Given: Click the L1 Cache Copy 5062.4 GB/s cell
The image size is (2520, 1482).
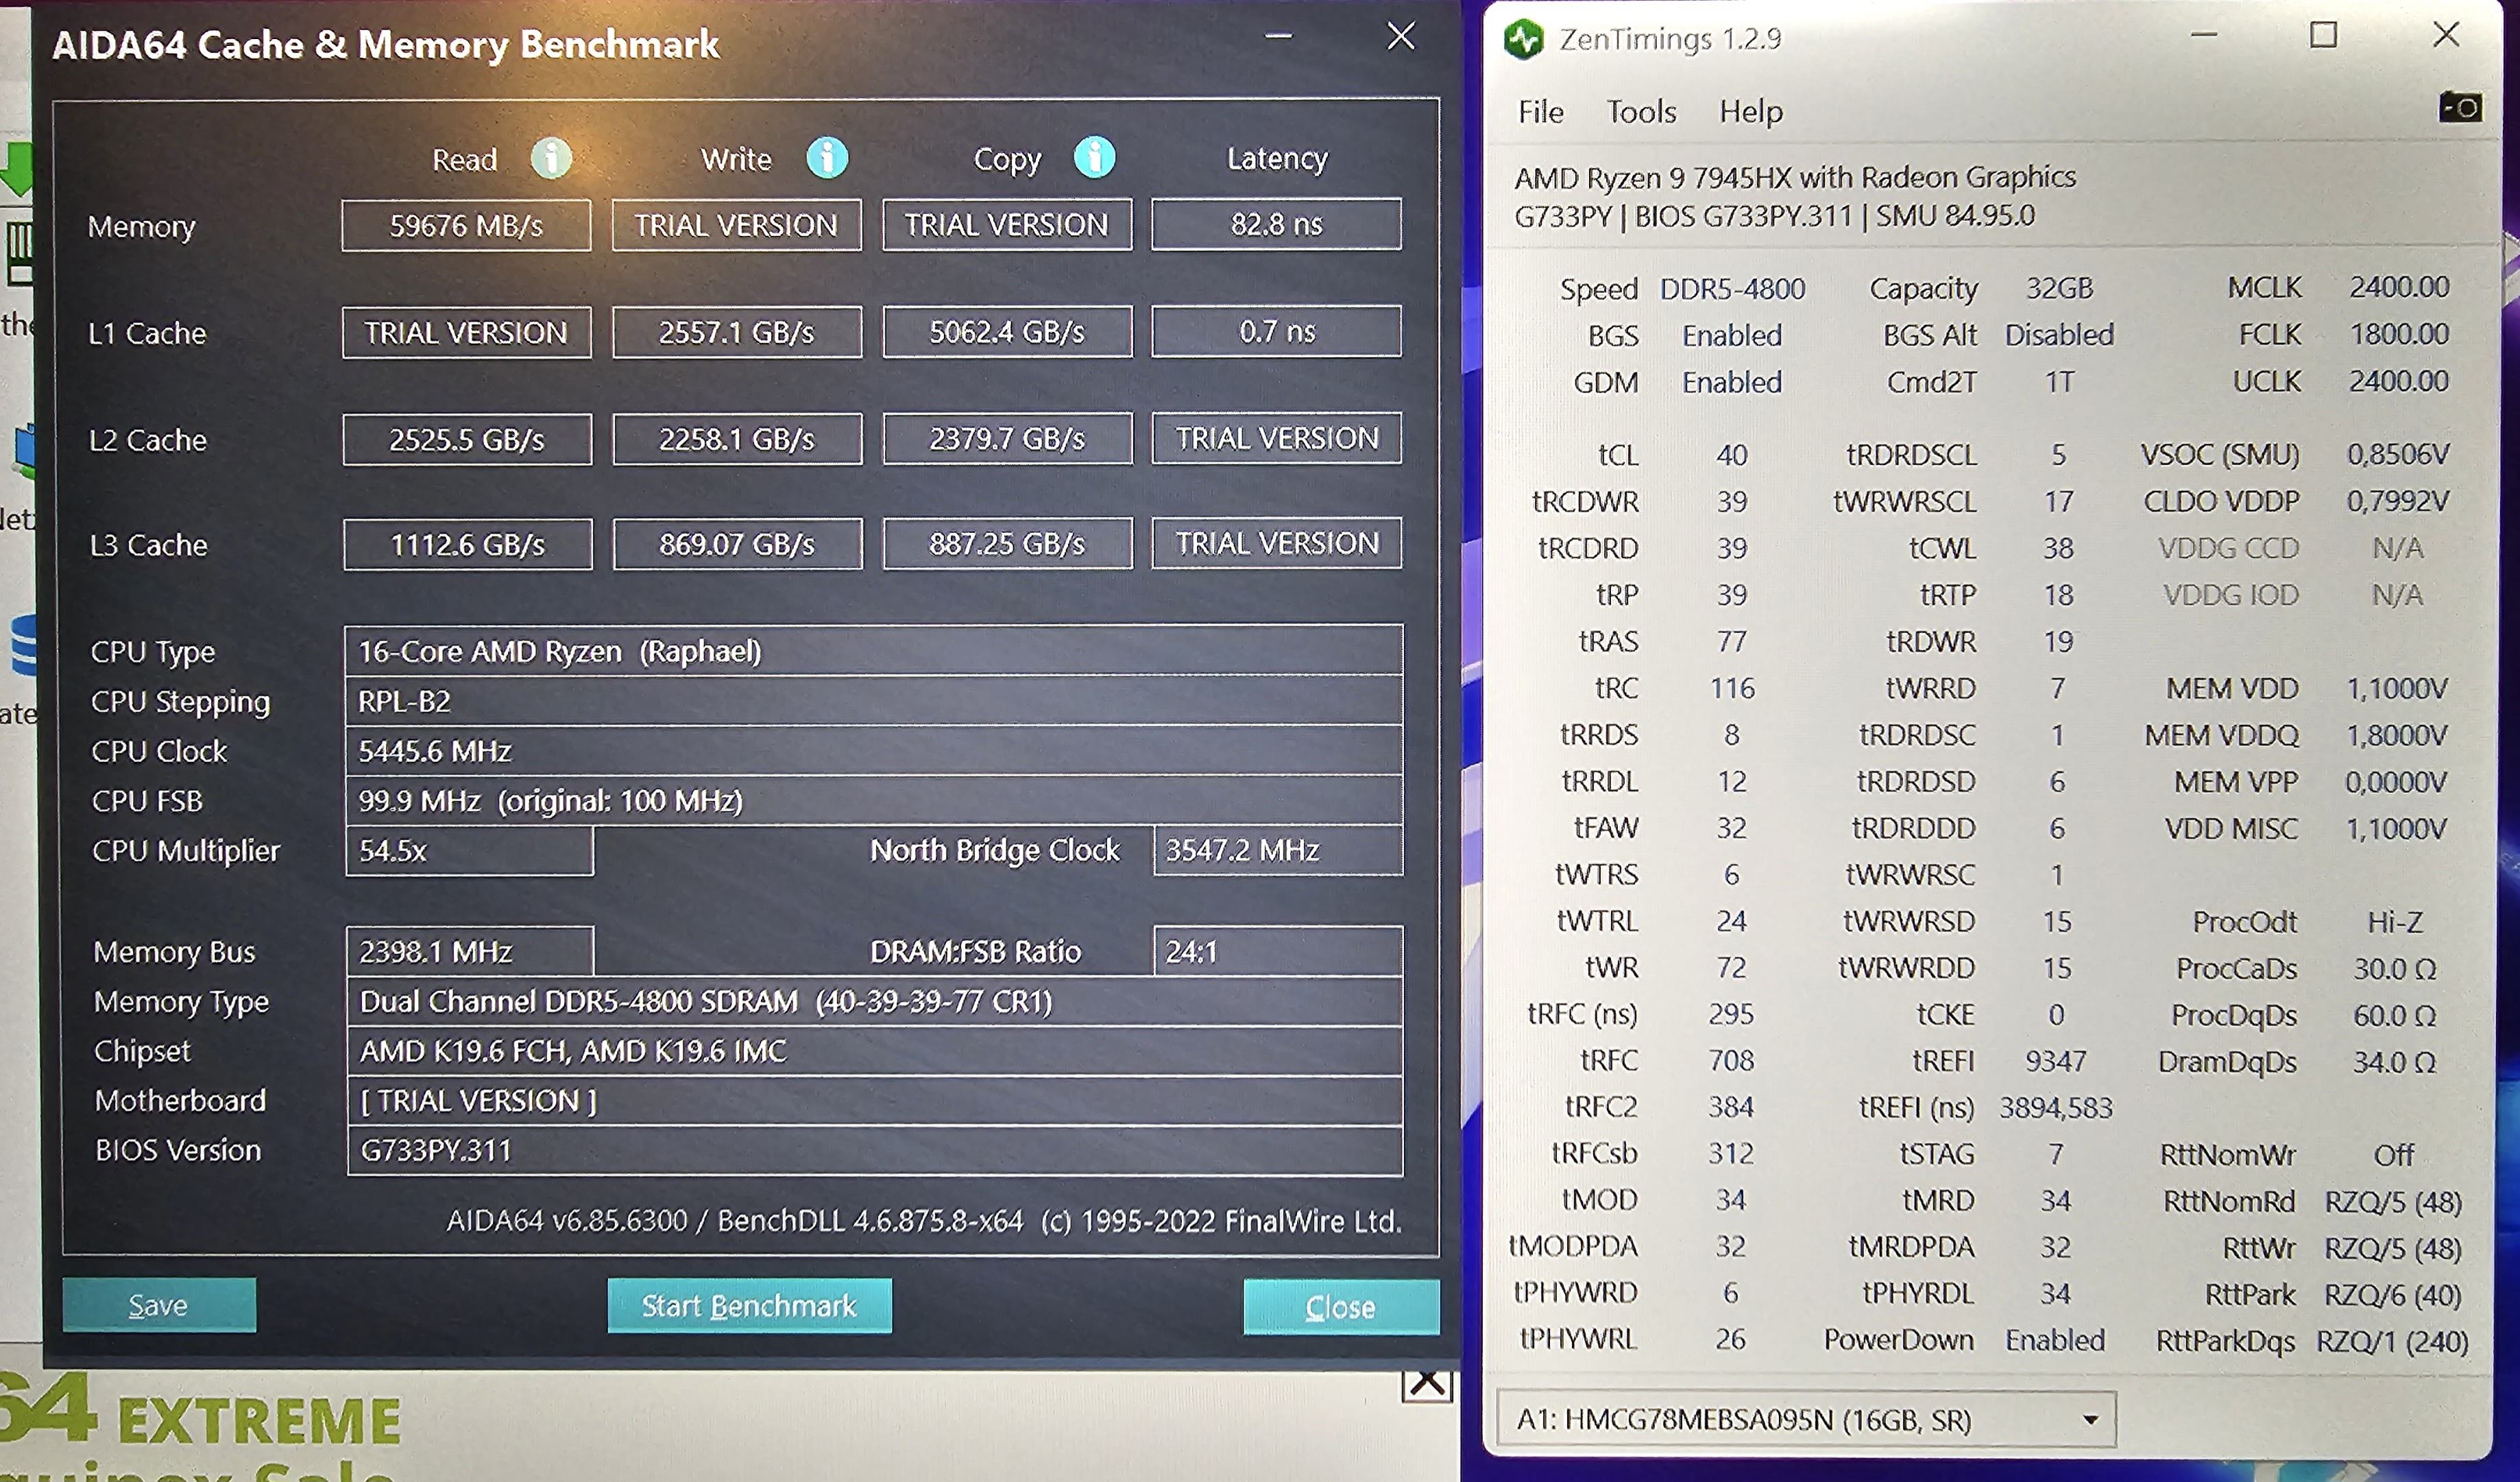Looking at the screenshot, I should tap(1007, 331).
